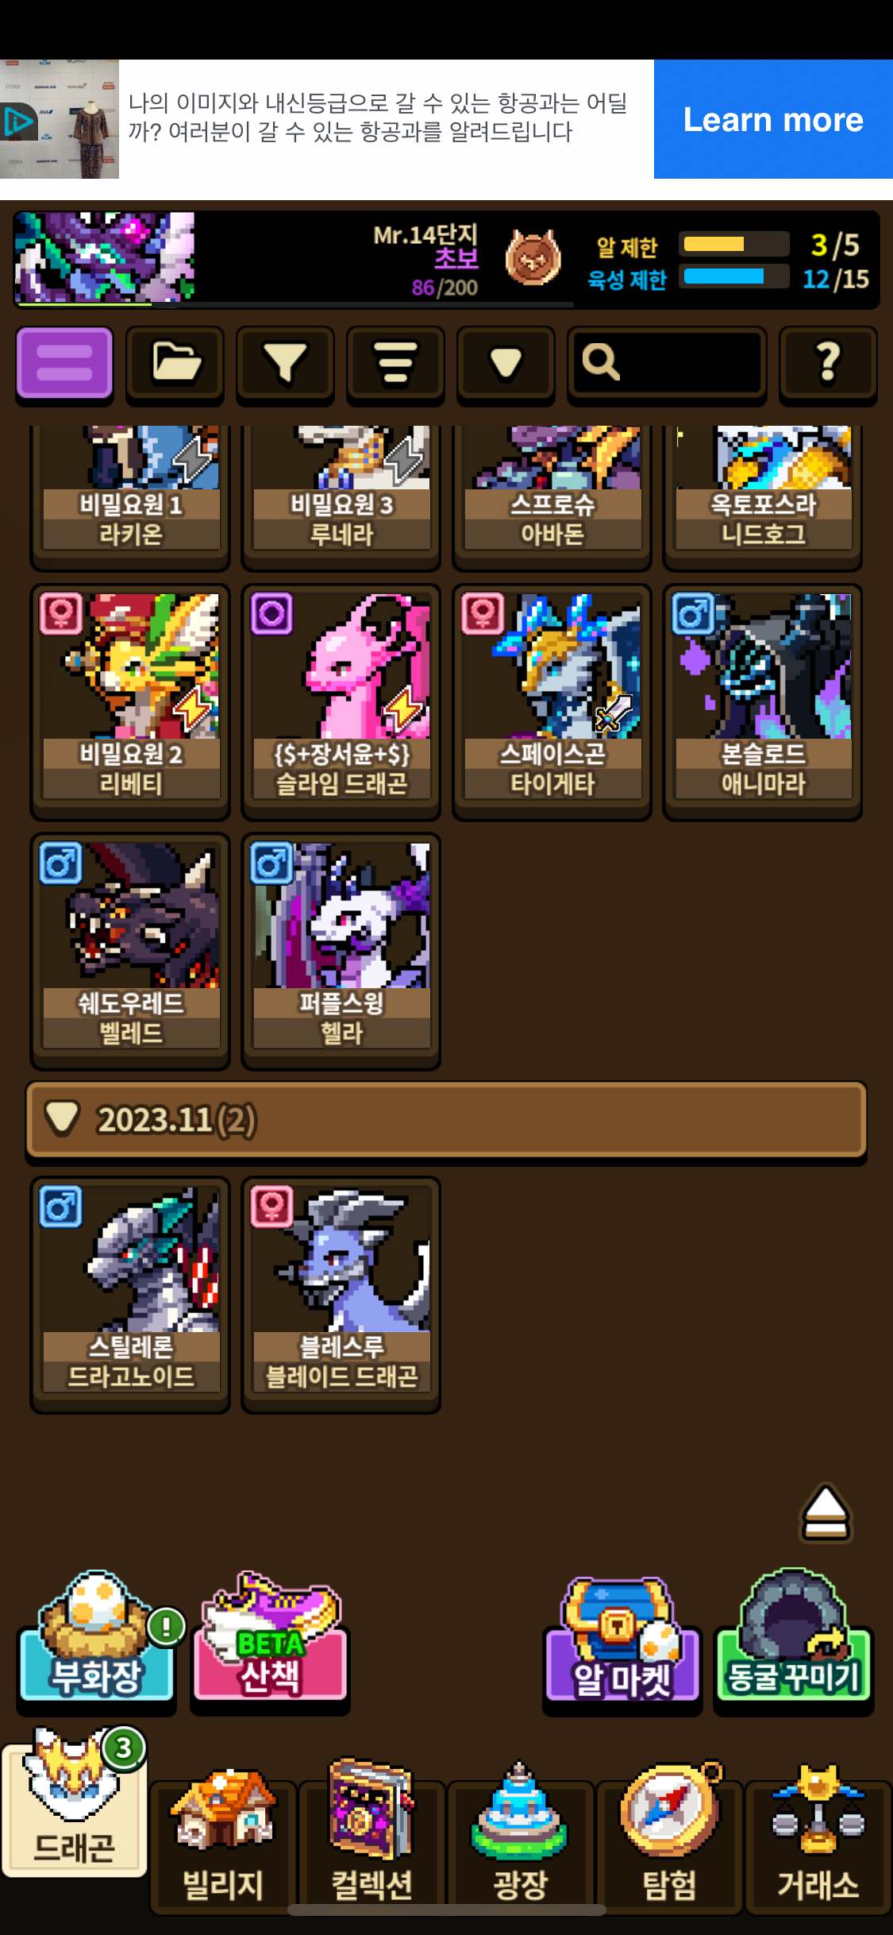Collapse the 2023.11 (2) group header

[446, 1120]
